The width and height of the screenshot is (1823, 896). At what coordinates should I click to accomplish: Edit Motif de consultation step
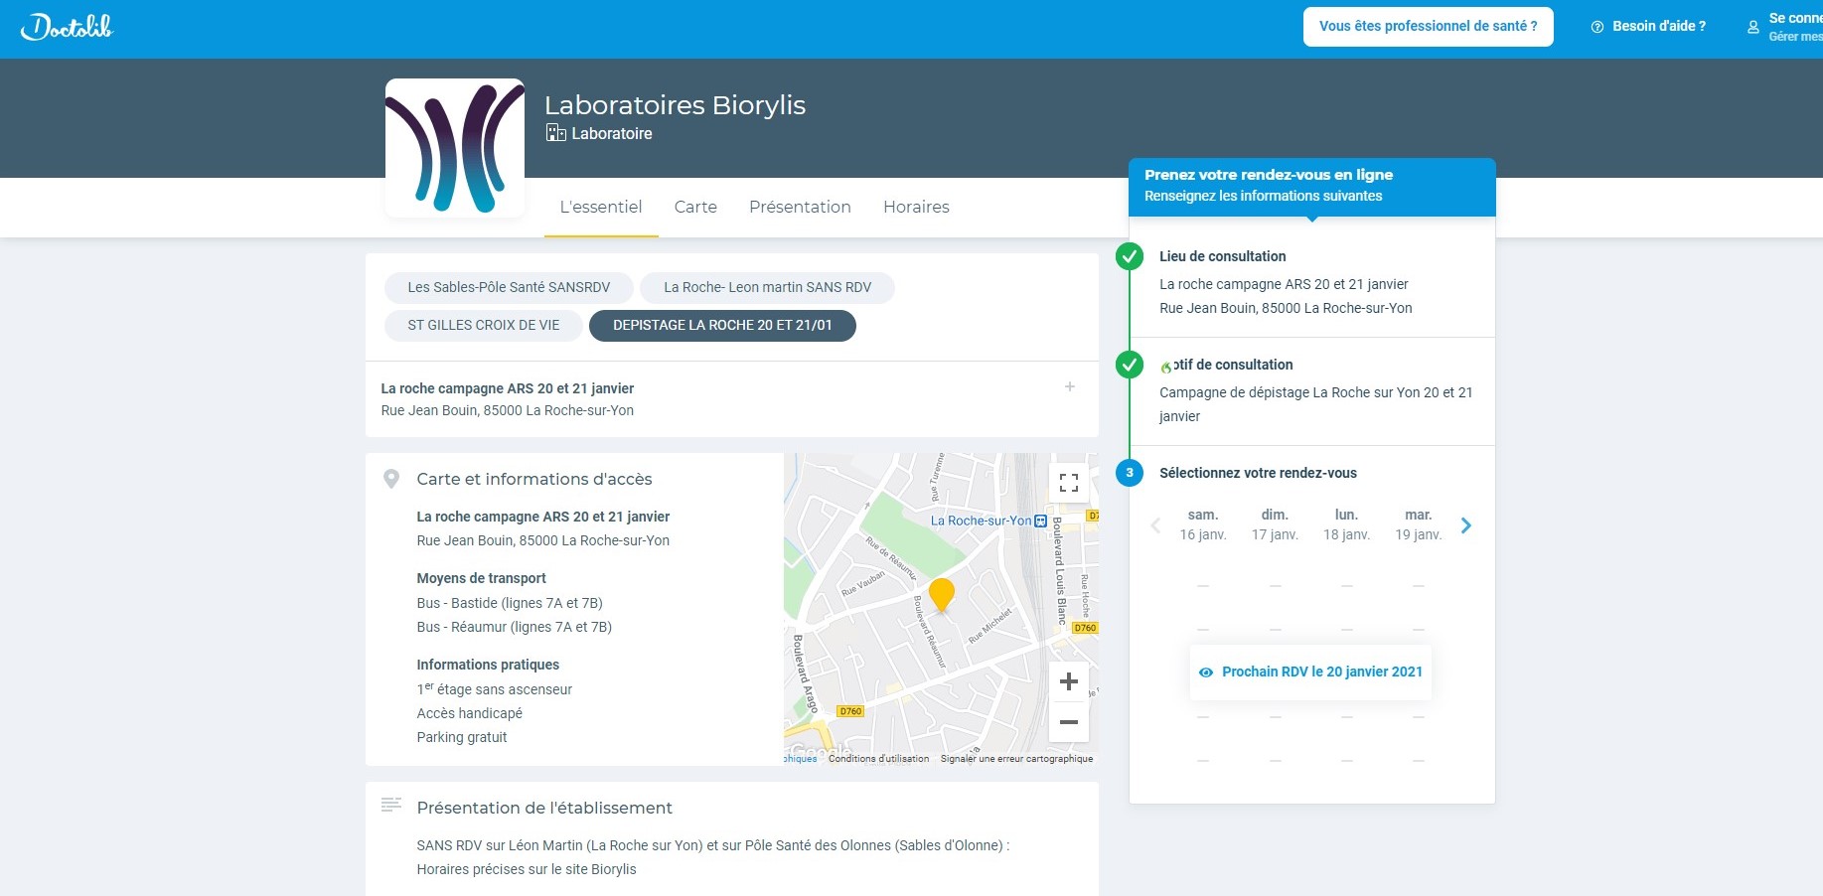click(1312, 390)
